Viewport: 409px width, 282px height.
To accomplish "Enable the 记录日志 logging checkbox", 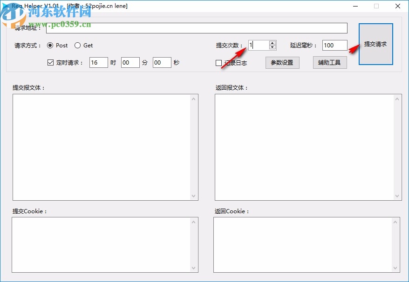I will pyautogui.click(x=218, y=63).
